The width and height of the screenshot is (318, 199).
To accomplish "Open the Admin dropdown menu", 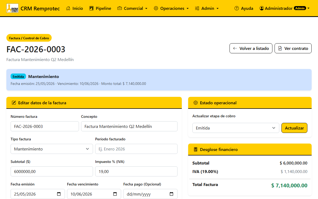I will click(207, 8).
